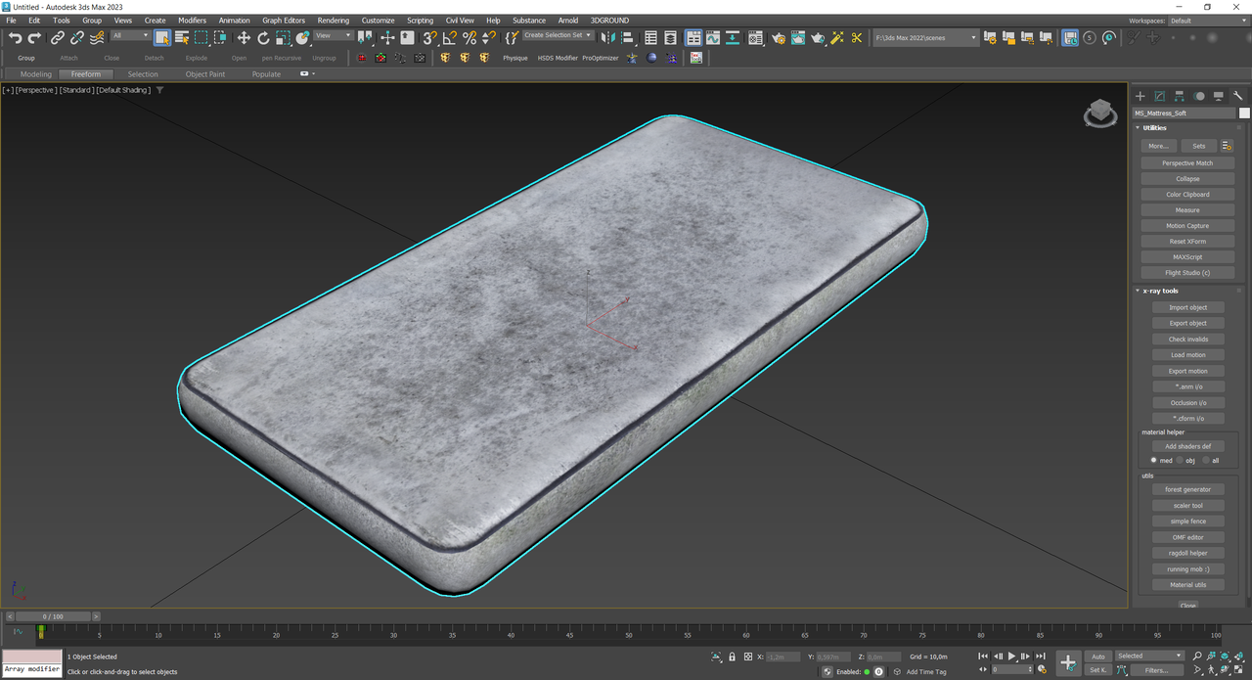Click the Undo arrow icon
The width and height of the screenshot is (1252, 680).
point(15,37)
